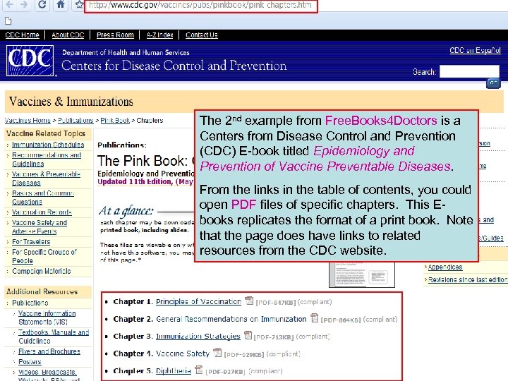Viewport: 508px width, 381px height.
Task: Open the About CDC link
Action: click(68, 35)
